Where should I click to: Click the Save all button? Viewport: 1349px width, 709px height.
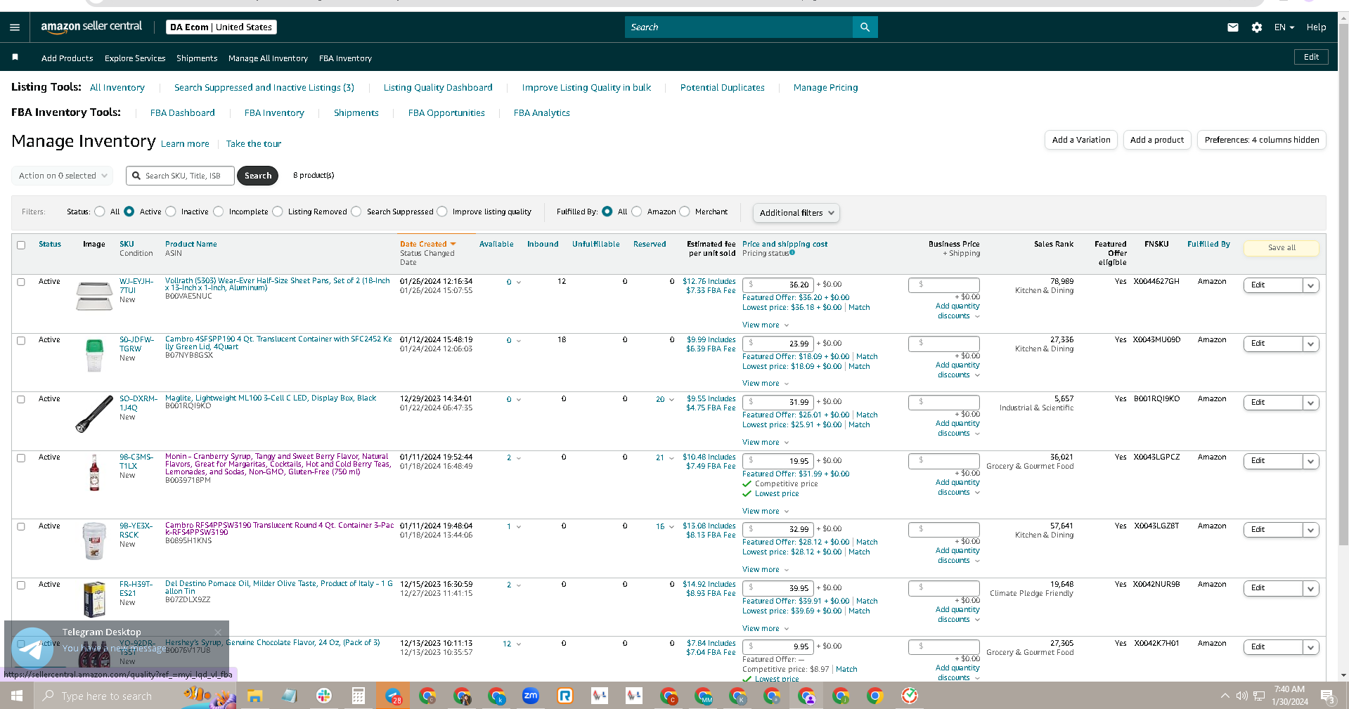click(1282, 247)
